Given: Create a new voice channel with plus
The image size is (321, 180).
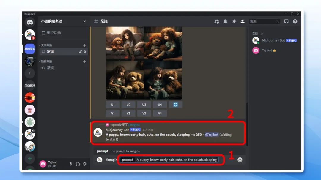Looking at the screenshot, I should [84, 61].
